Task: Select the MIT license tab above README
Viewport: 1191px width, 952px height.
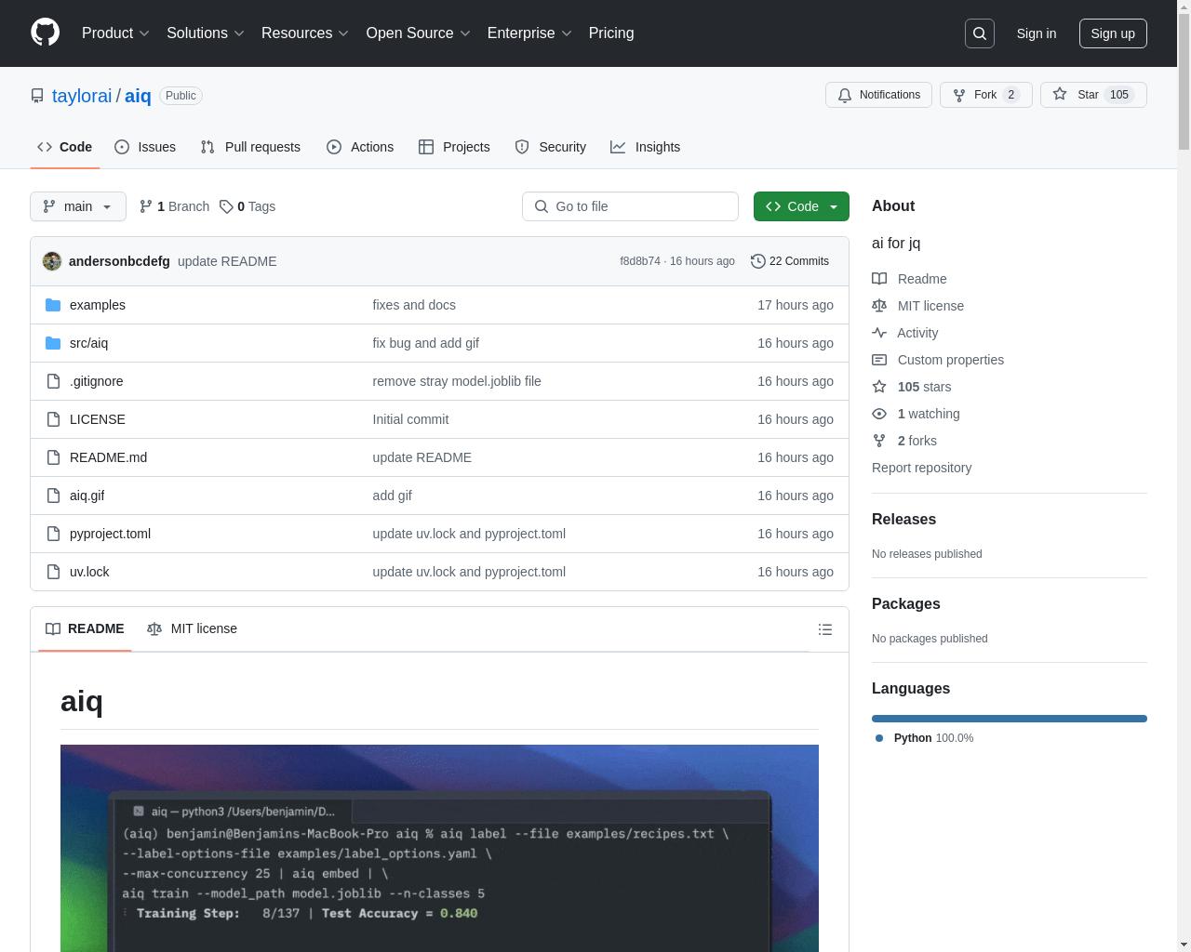Action: [x=193, y=628]
